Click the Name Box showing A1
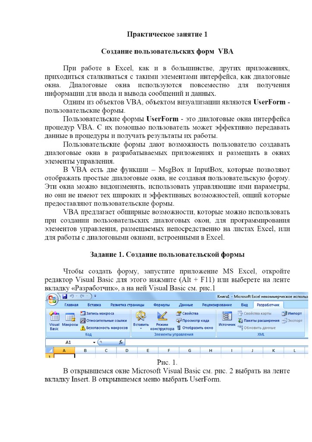 coord(69,342)
